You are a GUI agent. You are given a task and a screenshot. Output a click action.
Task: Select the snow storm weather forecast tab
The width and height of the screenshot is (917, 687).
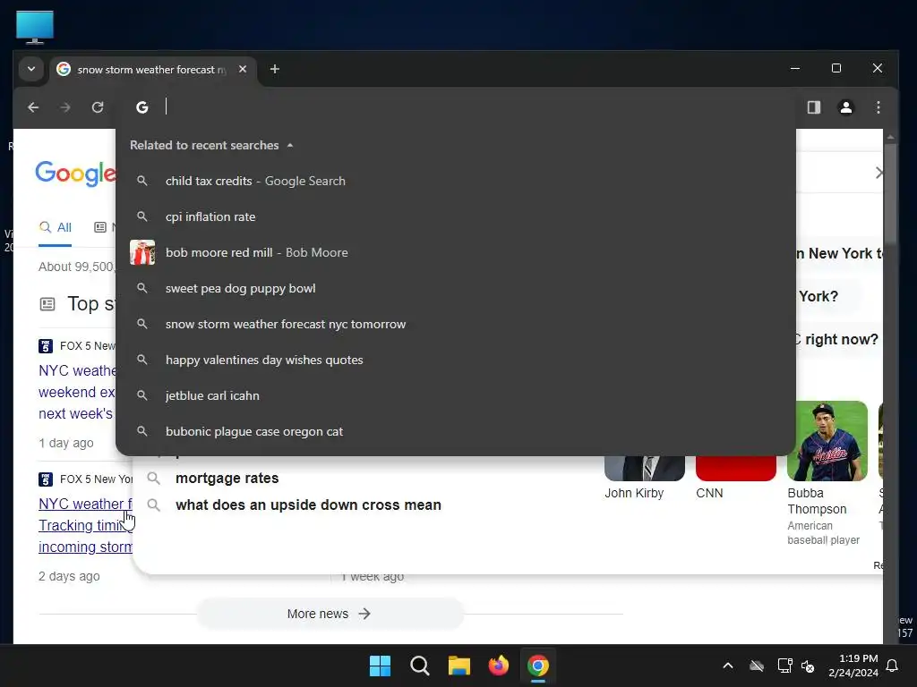152,70
